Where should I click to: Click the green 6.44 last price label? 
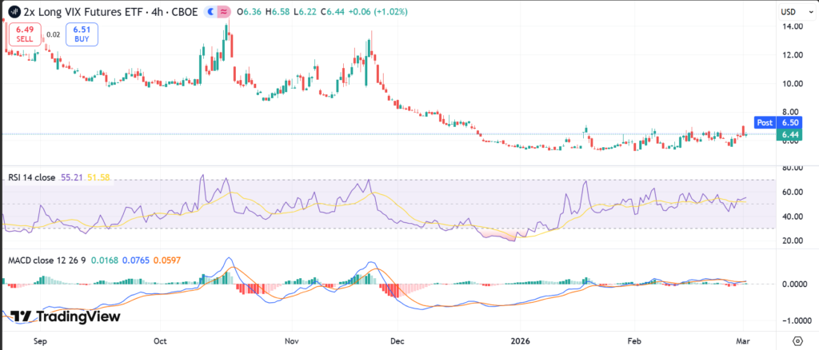(x=791, y=134)
